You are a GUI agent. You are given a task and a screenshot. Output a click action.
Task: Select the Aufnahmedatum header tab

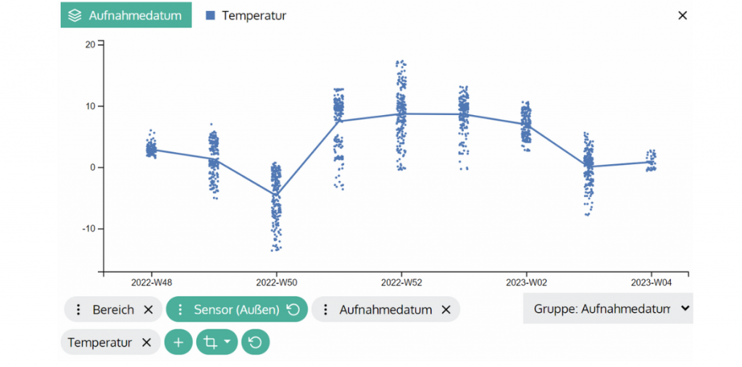[126, 15]
